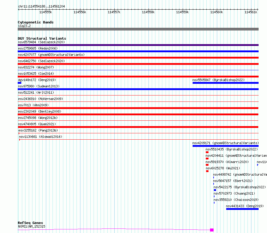267x233 pixels.
Task: Click the 114556k ruler mark
Action: [80, 12]
